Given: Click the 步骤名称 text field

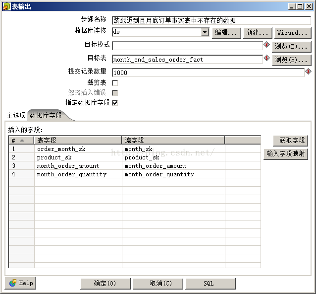Looking at the screenshot, I should point(211,20).
